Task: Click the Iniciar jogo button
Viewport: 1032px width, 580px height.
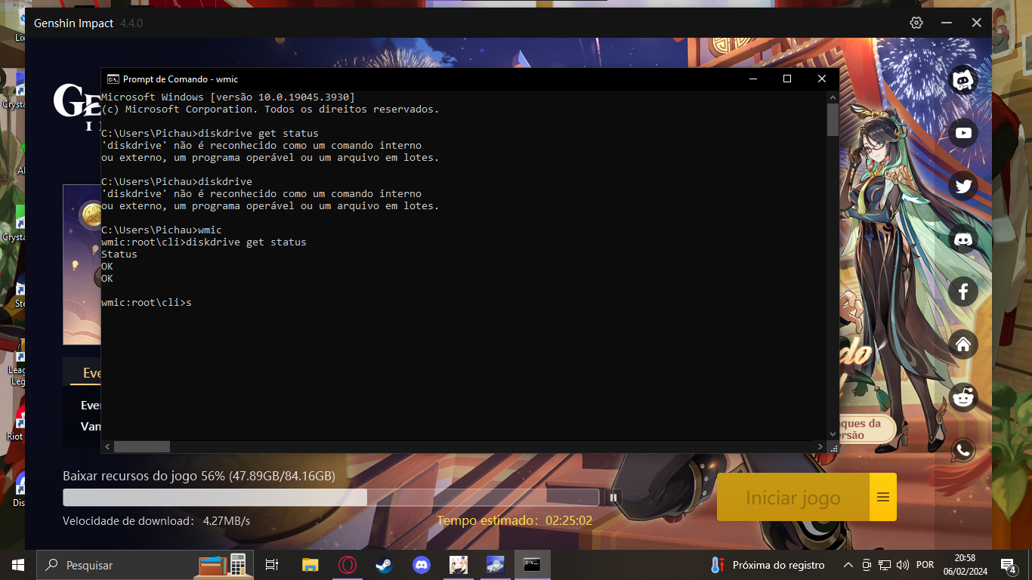Action: pos(793,497)
